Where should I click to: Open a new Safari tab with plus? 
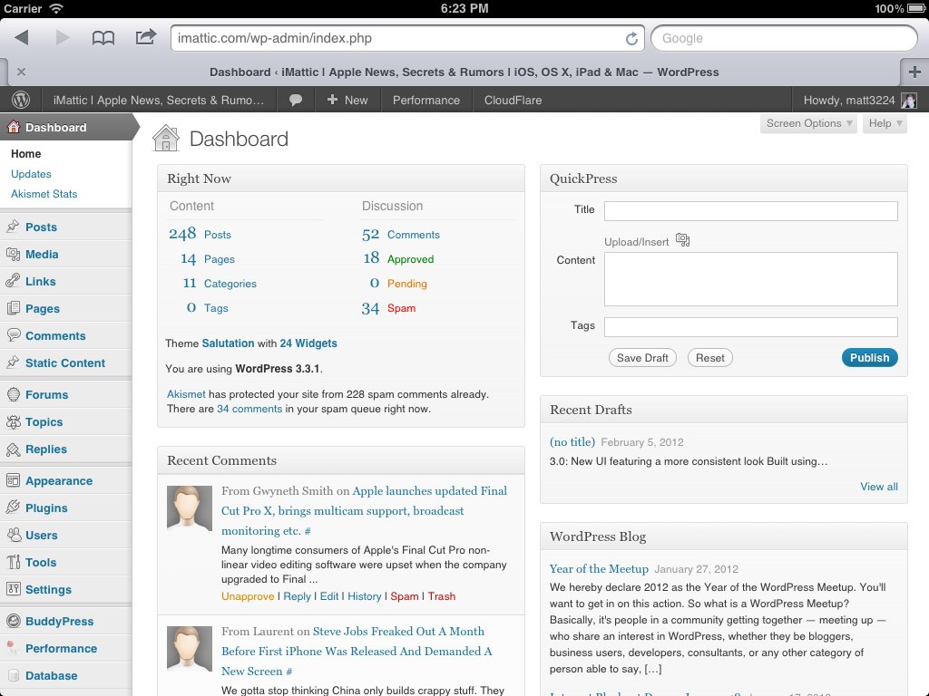pos(914,72)
